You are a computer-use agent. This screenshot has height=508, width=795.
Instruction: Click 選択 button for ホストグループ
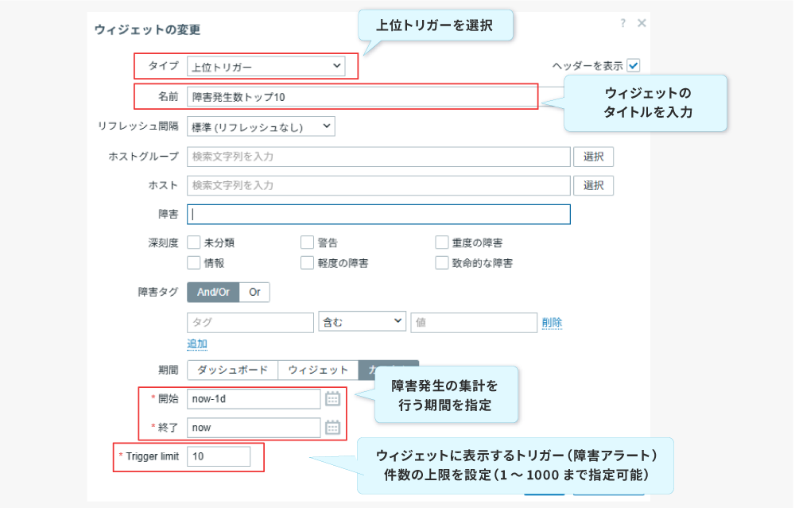[594, 157]
